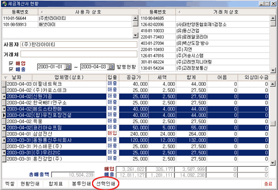
Task: Click the 거래처 input field
Action: pyautogui.click(x=79, y=54)
